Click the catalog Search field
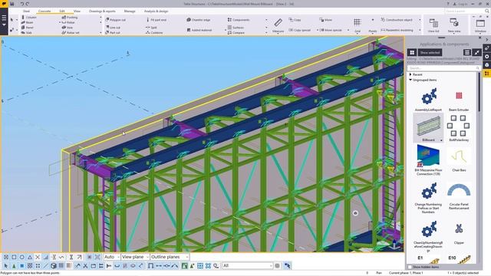This screenshot has height=276, width=491. 443,68
